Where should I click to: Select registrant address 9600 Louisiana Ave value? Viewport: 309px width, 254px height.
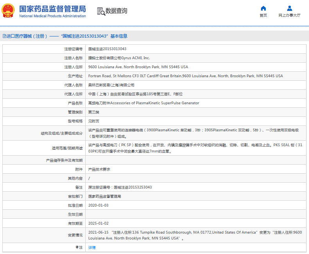click(138, 67)
